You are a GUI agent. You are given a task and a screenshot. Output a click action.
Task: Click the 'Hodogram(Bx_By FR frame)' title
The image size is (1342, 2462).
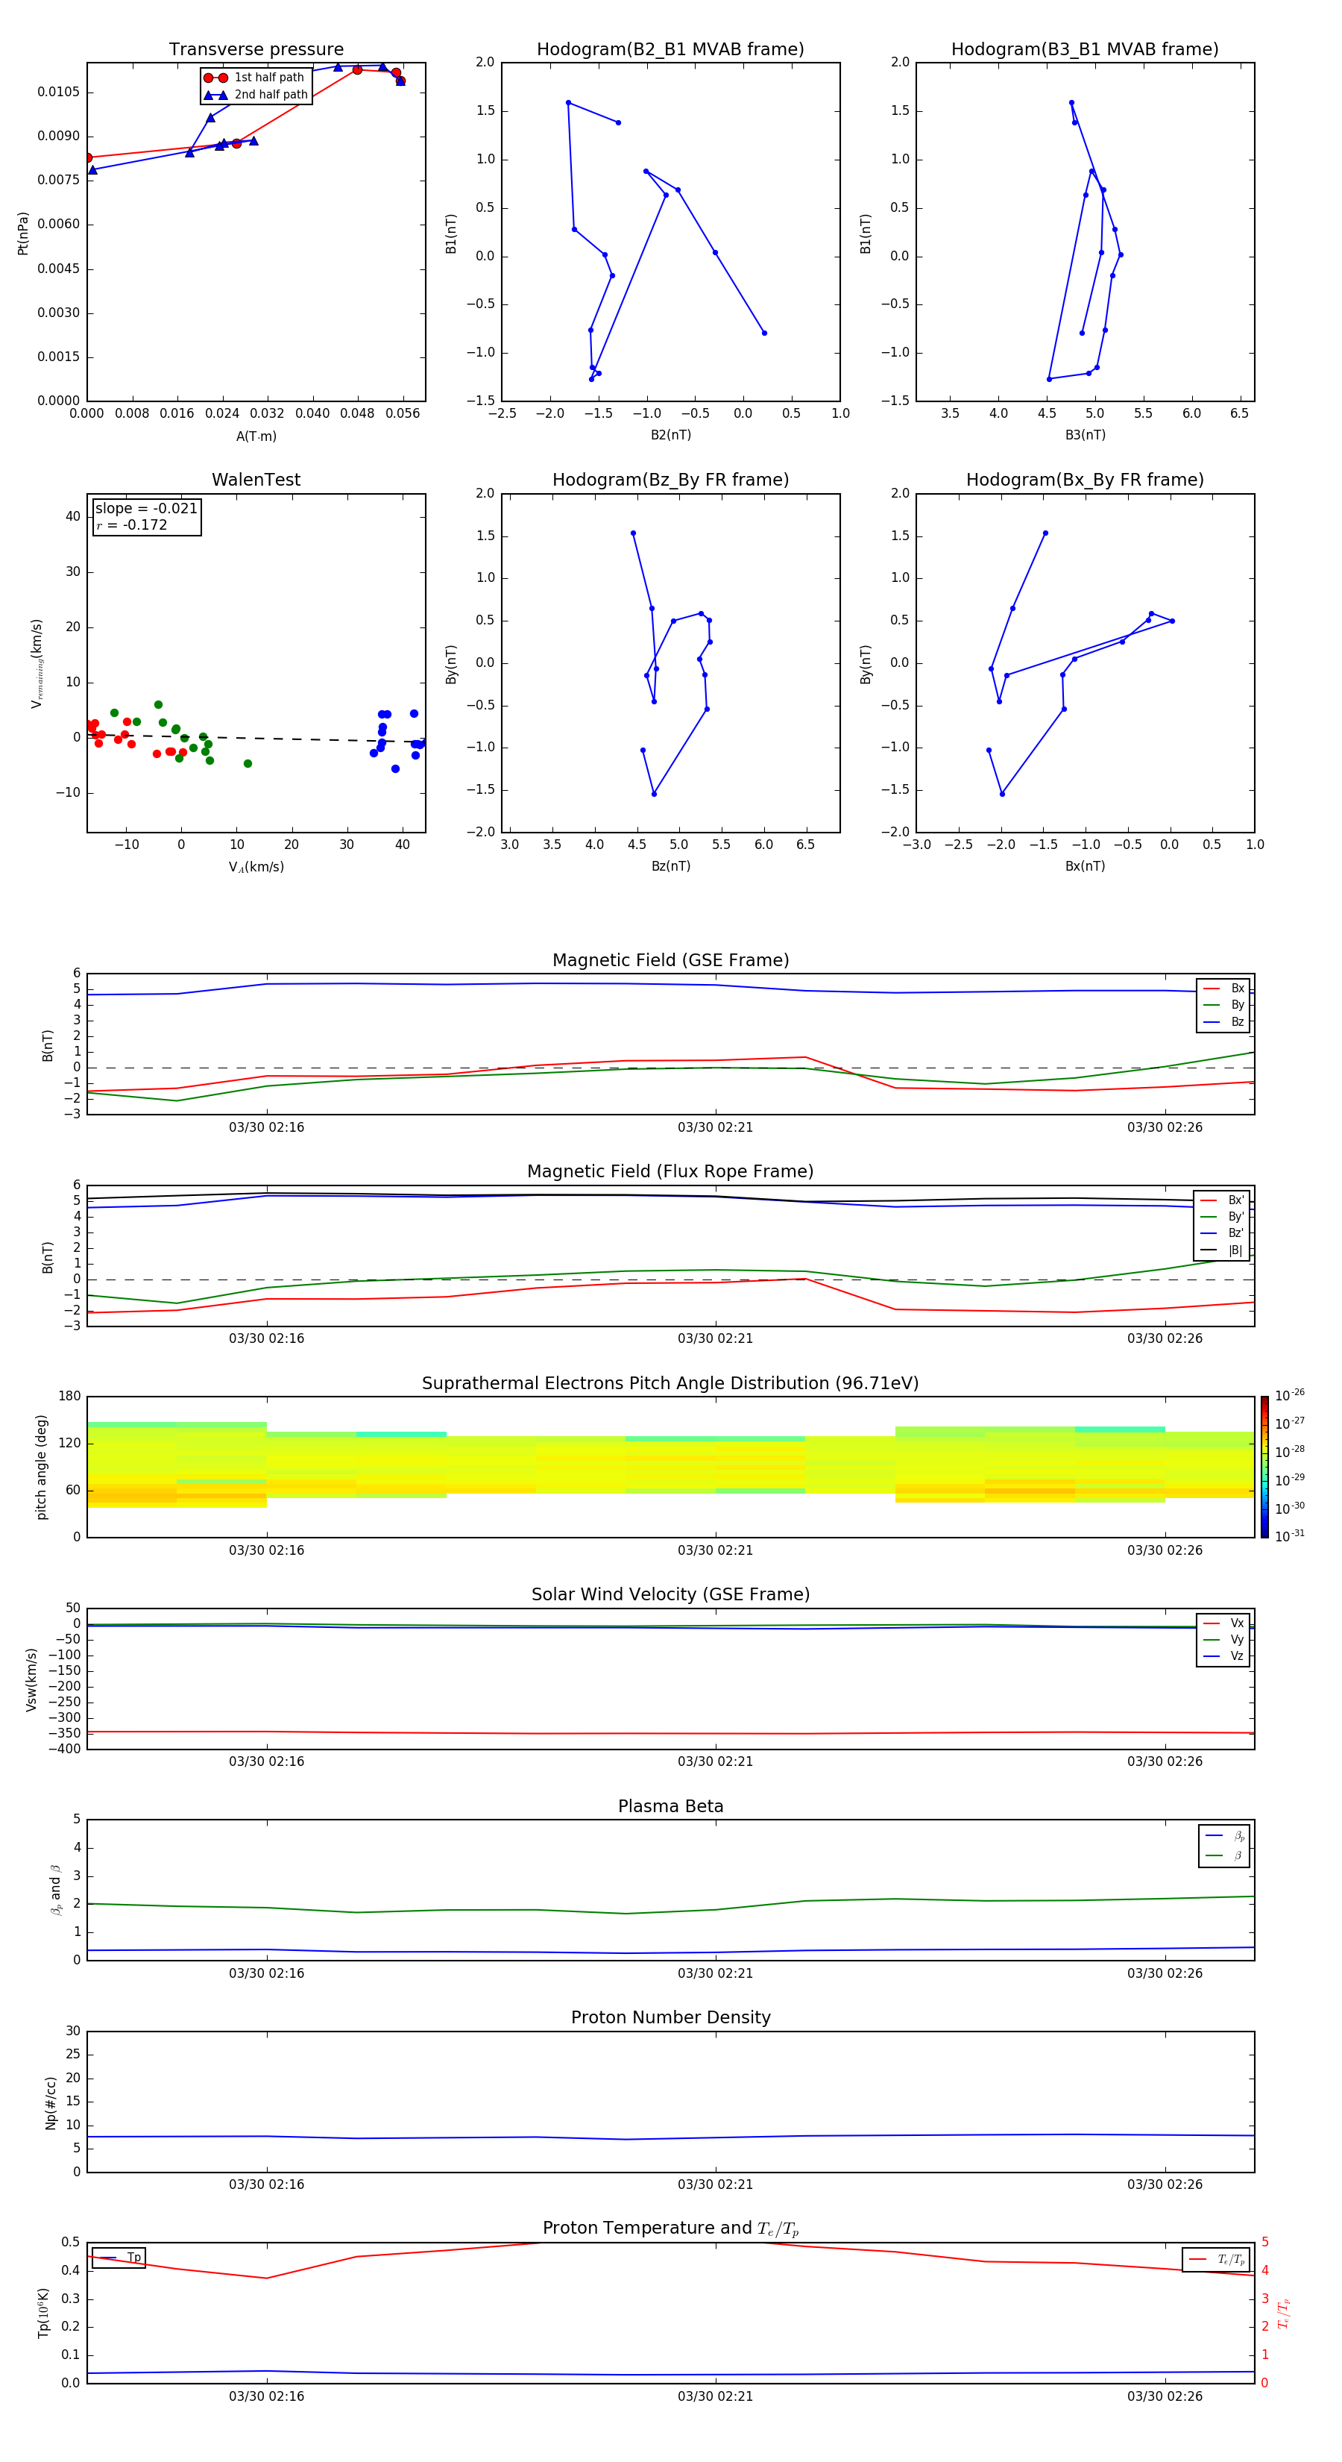pyautogui.click(x=1085, y=480)
